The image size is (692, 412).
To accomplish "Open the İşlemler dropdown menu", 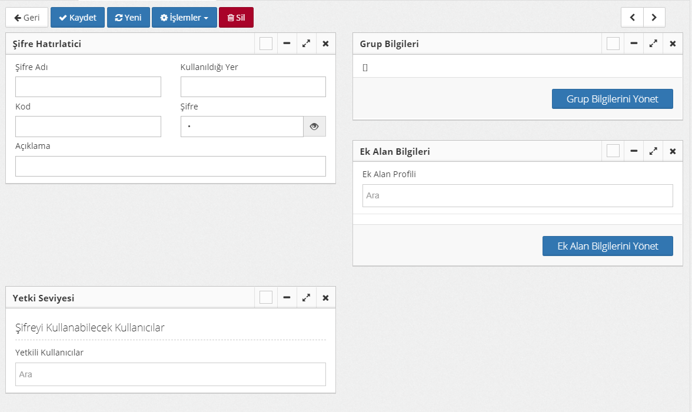I will tap(184, 18).
